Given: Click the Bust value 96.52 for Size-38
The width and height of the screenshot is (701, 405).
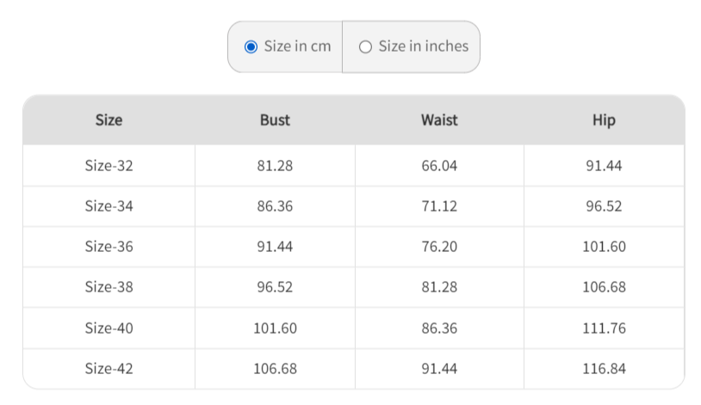Looking at the screenshot, I should [x=275, y=287].
